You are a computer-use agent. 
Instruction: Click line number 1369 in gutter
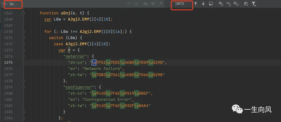pos(8,25)
